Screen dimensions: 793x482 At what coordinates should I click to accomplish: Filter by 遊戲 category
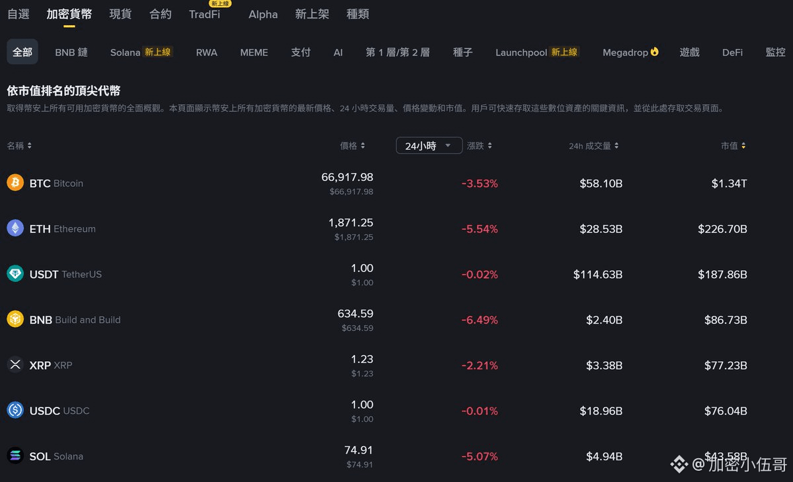pos(690,52)
